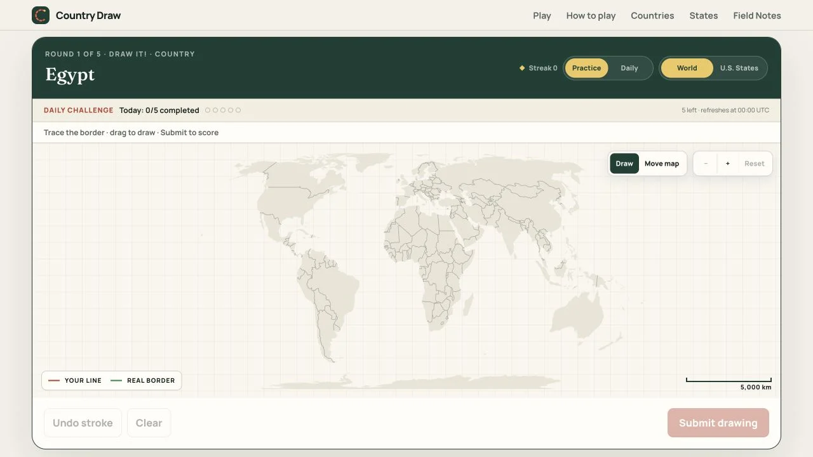813x457 pixels.
Task: Click the Country Draw title text
Action: (x=88, y=15)
